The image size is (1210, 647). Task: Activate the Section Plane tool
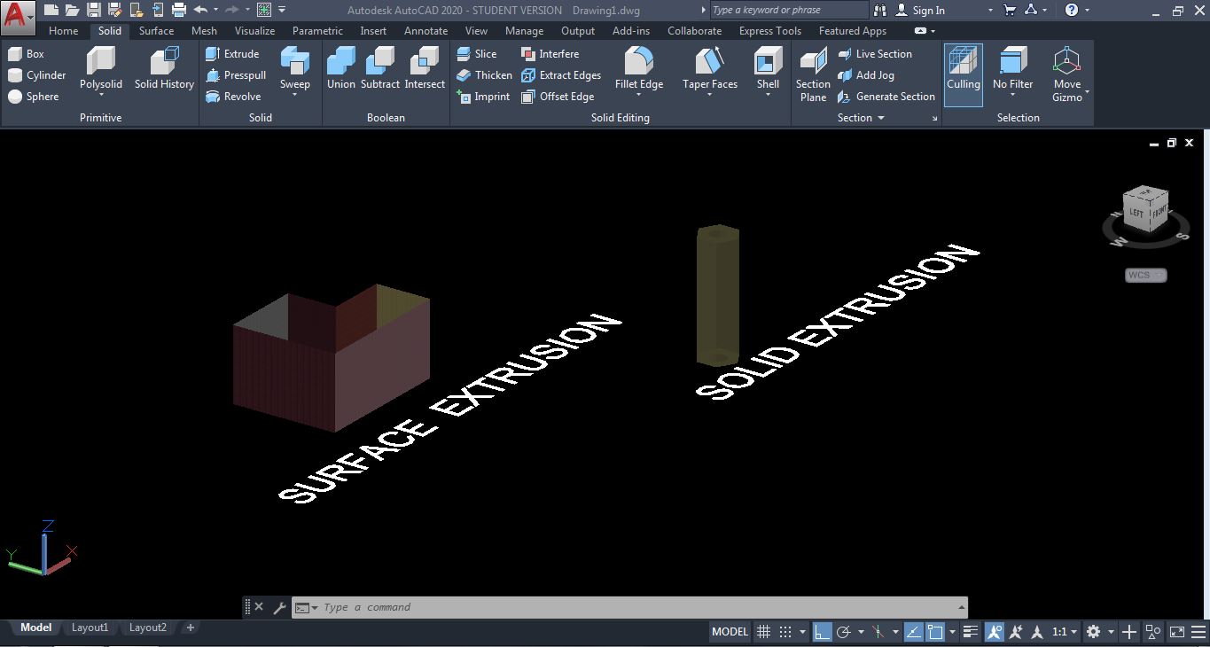pos(812,74)
